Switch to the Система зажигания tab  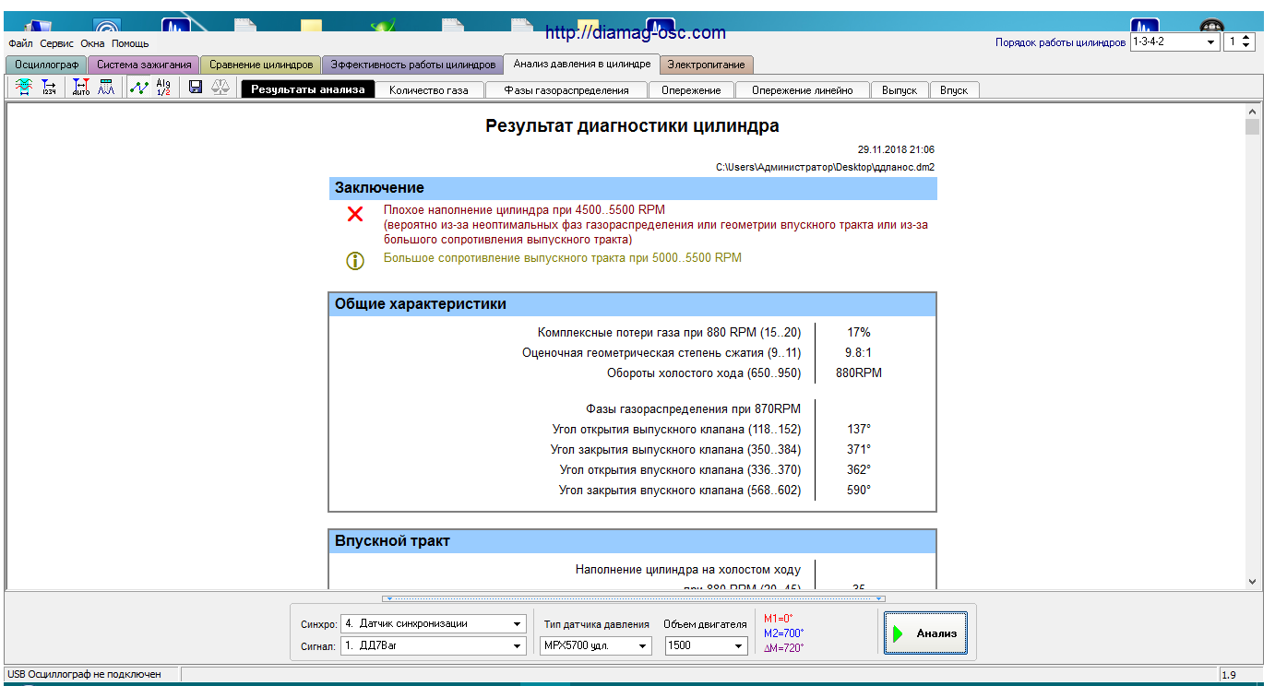click(144, 65)
